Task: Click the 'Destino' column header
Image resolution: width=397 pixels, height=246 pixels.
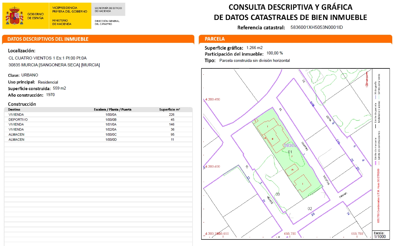Action: point(14,109)
